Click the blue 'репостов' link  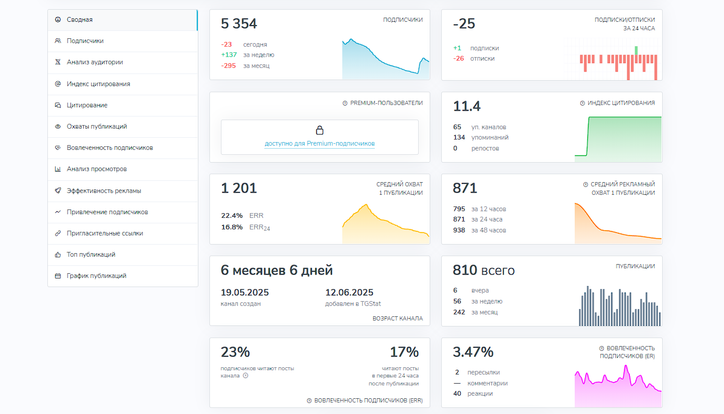click(485, 149)
